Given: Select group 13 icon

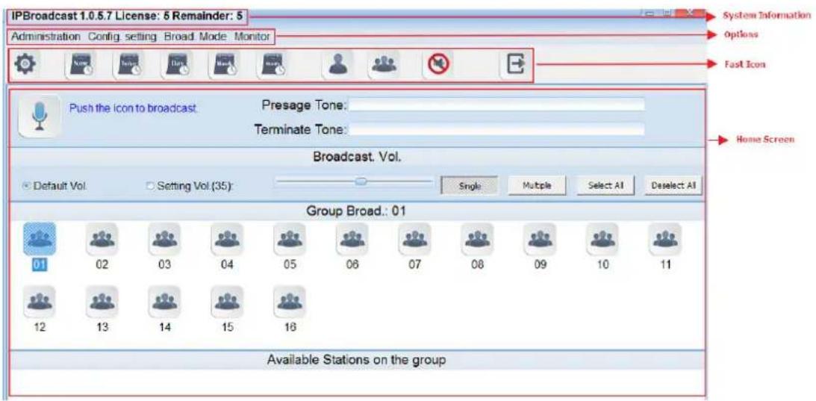Looking at the screenshot, I should click(102, 302).
